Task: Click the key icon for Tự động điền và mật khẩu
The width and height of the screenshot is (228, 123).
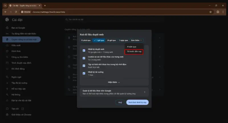Action: 7,33
